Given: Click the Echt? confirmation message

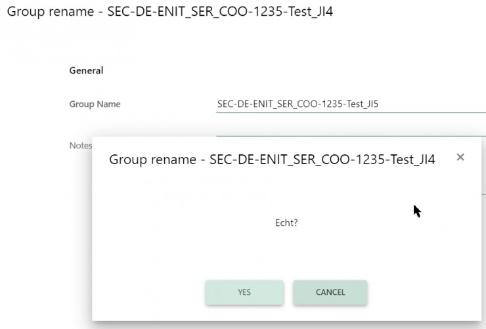Looking at the screenshot, I should 286,223.
